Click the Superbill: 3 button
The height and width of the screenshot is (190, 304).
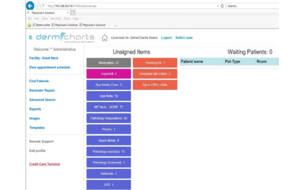[108, 74]
